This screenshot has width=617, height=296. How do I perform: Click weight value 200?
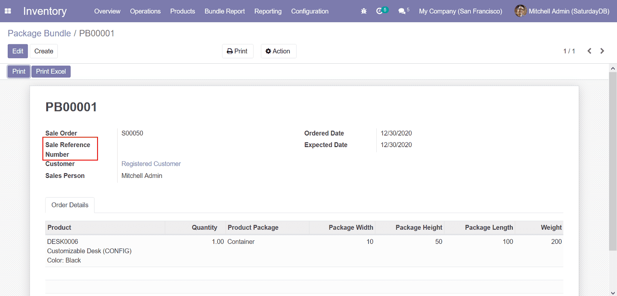(556, 242)
